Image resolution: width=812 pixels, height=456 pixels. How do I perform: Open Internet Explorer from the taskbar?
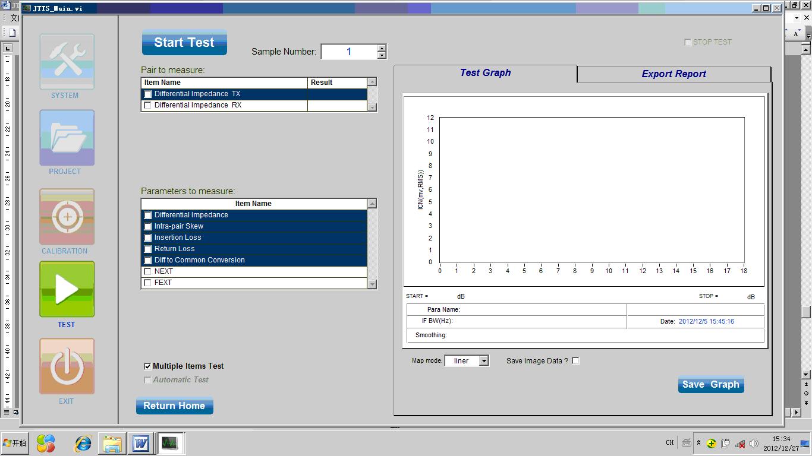tap(83, 443)
